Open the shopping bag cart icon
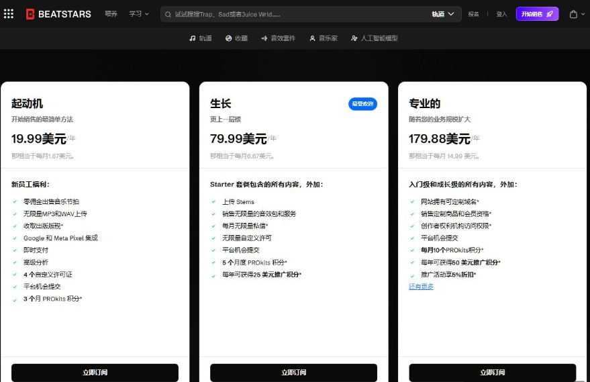The height and width of the screenshot is (382, 590). click(573, 14)
